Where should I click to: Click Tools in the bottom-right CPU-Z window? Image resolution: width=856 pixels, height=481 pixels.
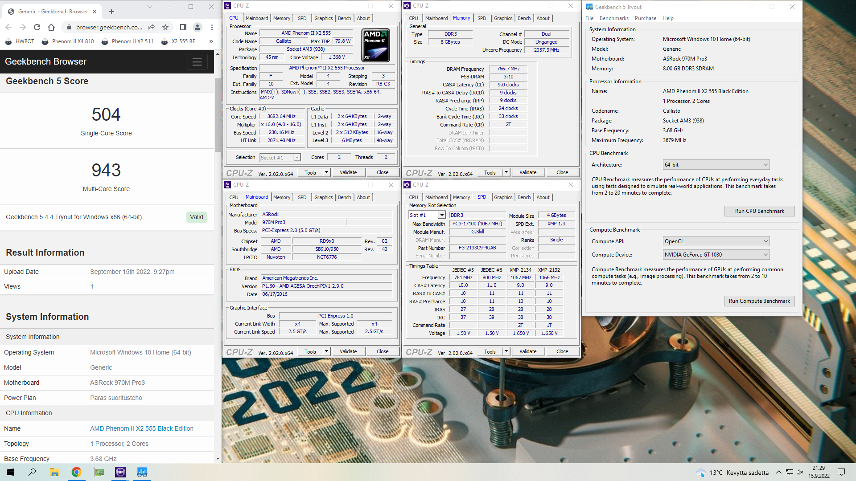490,351
